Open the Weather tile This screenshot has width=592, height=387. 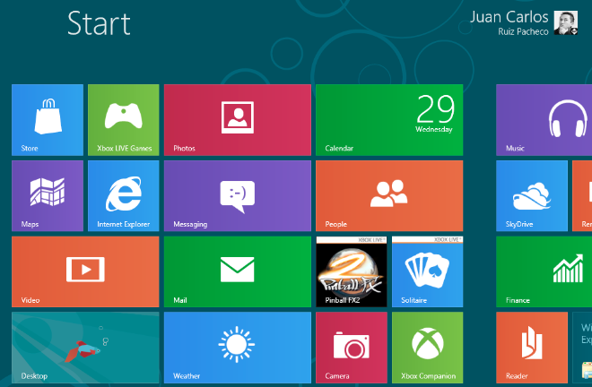coord(238,348)
